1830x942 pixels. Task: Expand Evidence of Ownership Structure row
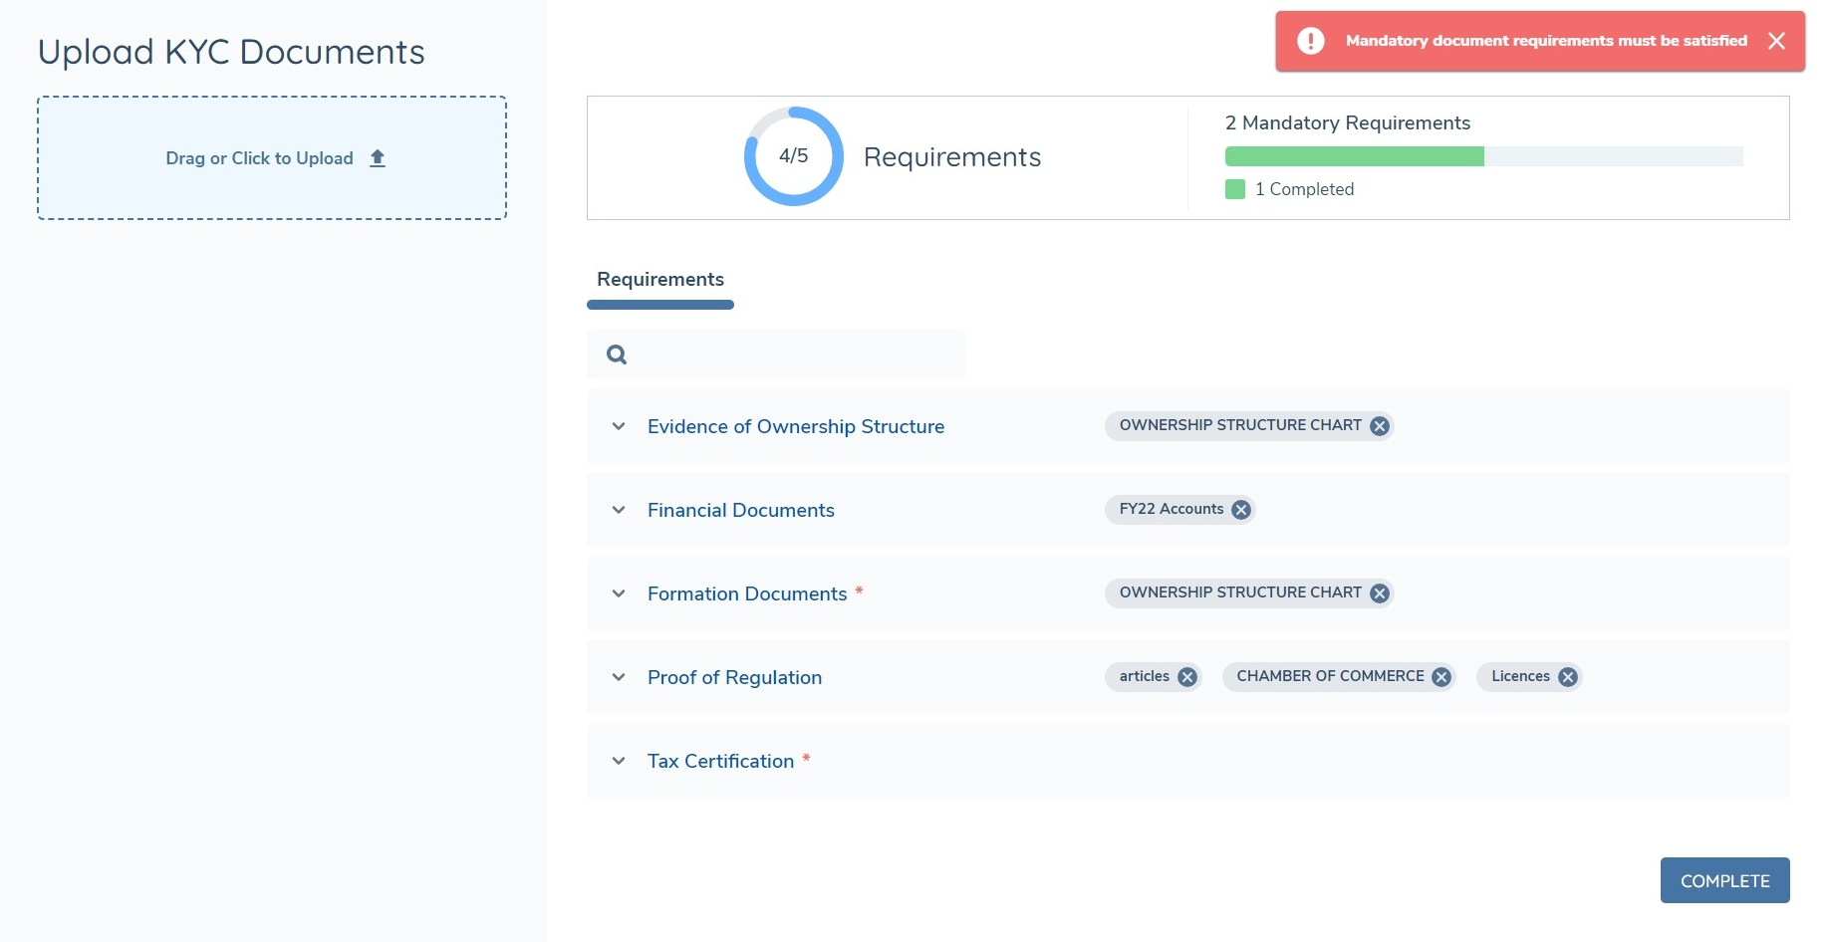click(619, 426)
